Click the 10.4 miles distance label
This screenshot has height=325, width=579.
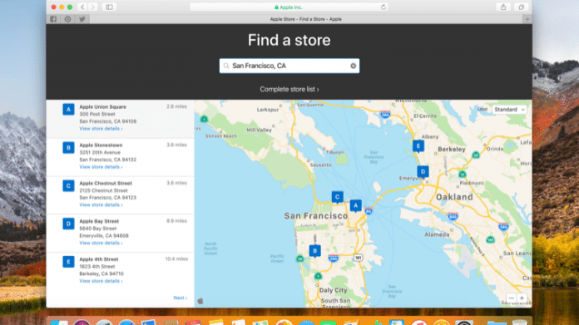pos(176,259)
